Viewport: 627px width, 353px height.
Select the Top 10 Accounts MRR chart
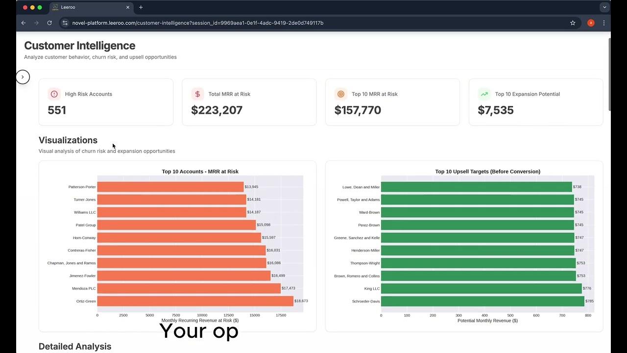[178, 246]
